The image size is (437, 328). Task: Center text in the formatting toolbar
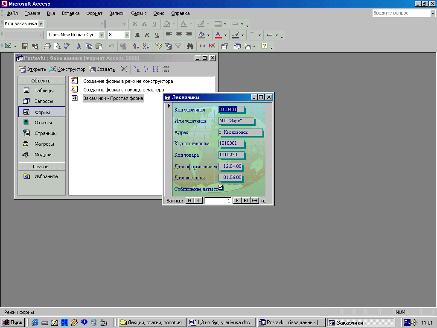coord(179,35)
